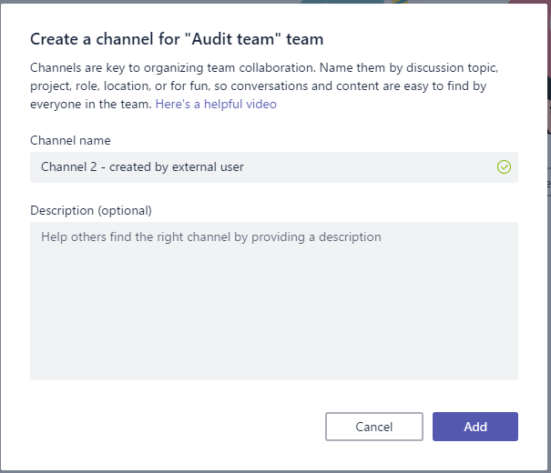Focus the Channel name input field
Viewport: 551px width, 473px height.
[274, 167]
